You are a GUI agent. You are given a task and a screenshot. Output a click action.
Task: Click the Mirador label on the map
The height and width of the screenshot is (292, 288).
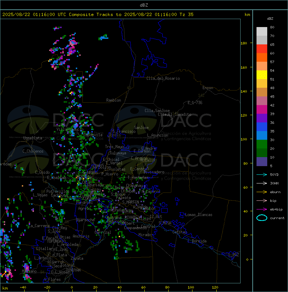[x=146, y=235]
